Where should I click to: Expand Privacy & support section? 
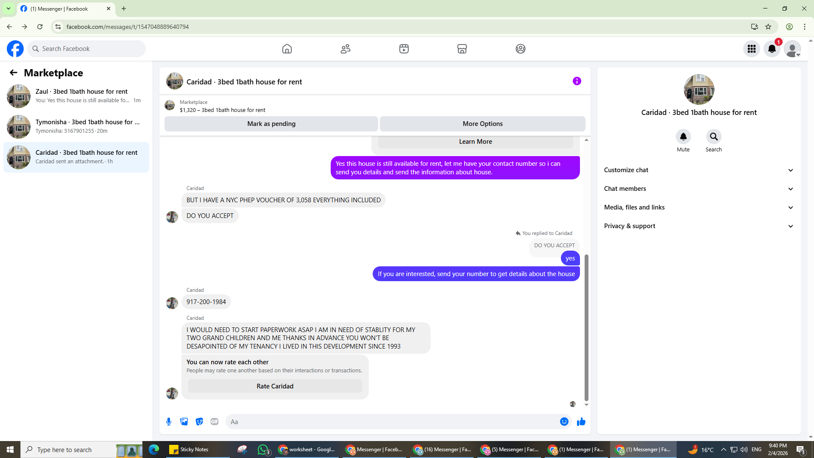pyautogui.click(x=698, y=226)
